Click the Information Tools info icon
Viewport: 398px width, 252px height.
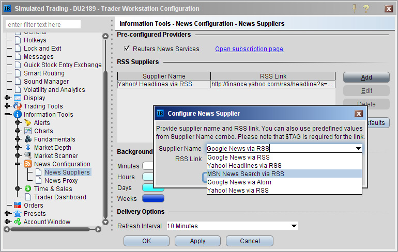click(x=18, y=114)
